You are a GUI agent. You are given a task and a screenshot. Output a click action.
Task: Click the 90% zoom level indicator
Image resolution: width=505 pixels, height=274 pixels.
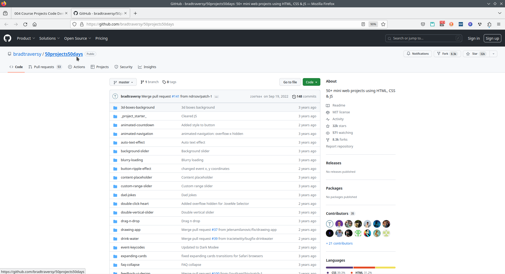tap(373, 24)
